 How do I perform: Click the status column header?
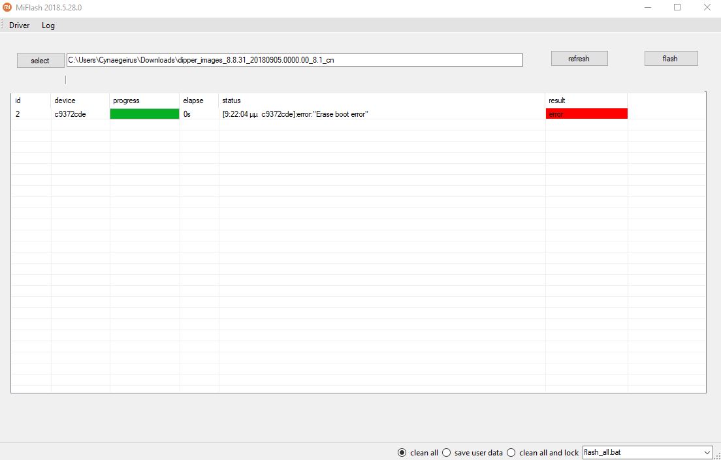coord(381,100)
